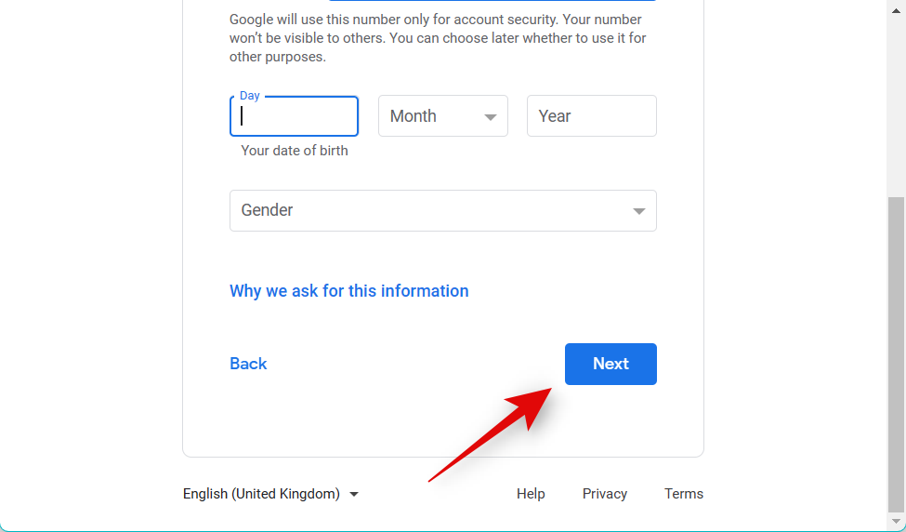Click the scrollbar down arrow
Viewport: 906px width, 532px height.
(896, 523)
